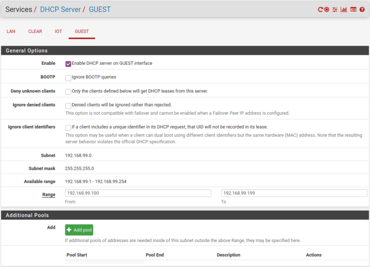Select the GUEST tab
The image size is (370, 267).
click(x=82, y=31)
